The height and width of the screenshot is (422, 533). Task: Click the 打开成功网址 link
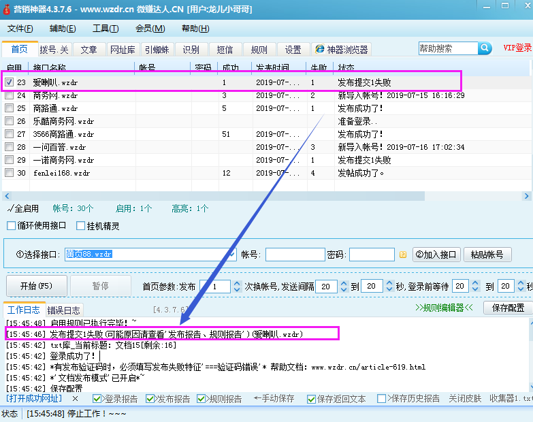(x=34, y=399)
